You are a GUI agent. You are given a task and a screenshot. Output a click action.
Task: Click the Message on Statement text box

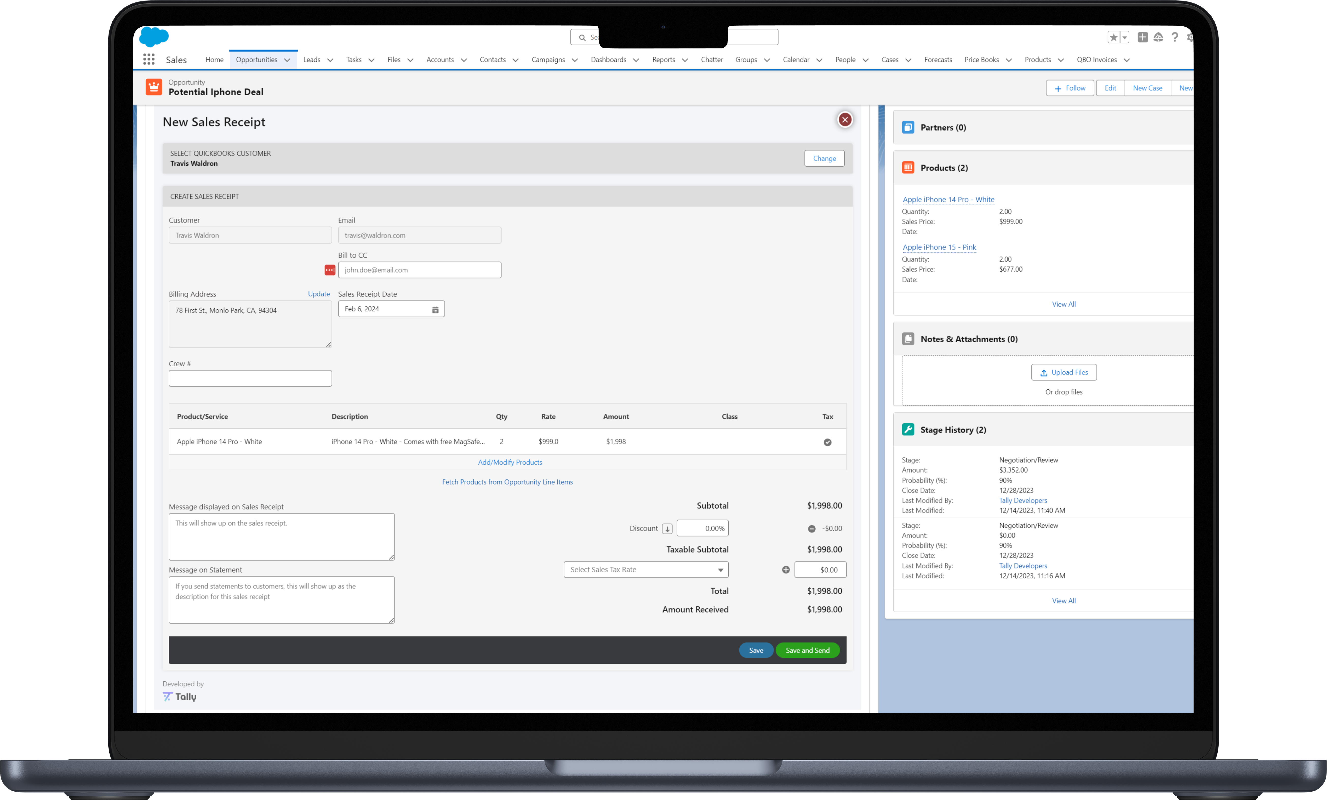(x=282, y=600)
